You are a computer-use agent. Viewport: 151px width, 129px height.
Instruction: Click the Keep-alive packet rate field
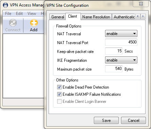point(114,51)
